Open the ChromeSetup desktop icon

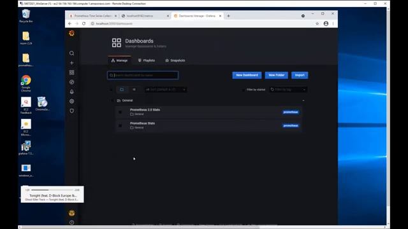[42, 104]
